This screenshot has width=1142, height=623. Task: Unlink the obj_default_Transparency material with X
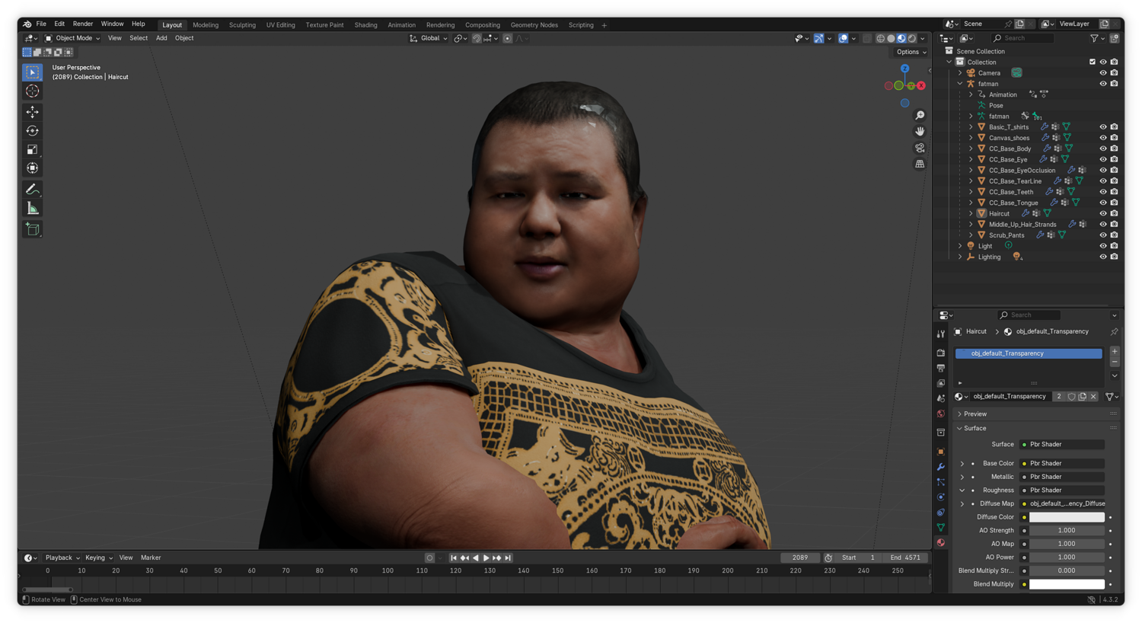click(1093, 397)
